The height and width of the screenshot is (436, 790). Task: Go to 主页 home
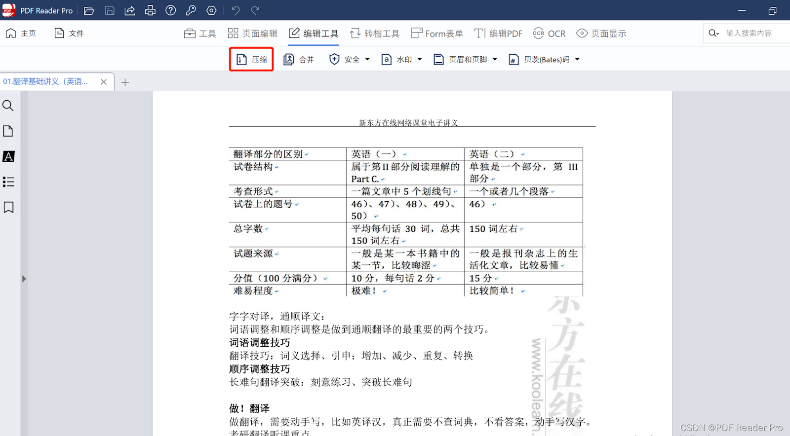(x=21, y=33)
